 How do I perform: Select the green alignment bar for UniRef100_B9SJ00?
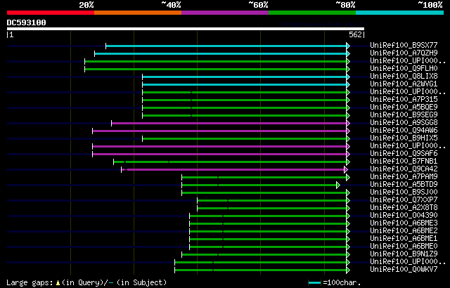[x=264, y=193]
